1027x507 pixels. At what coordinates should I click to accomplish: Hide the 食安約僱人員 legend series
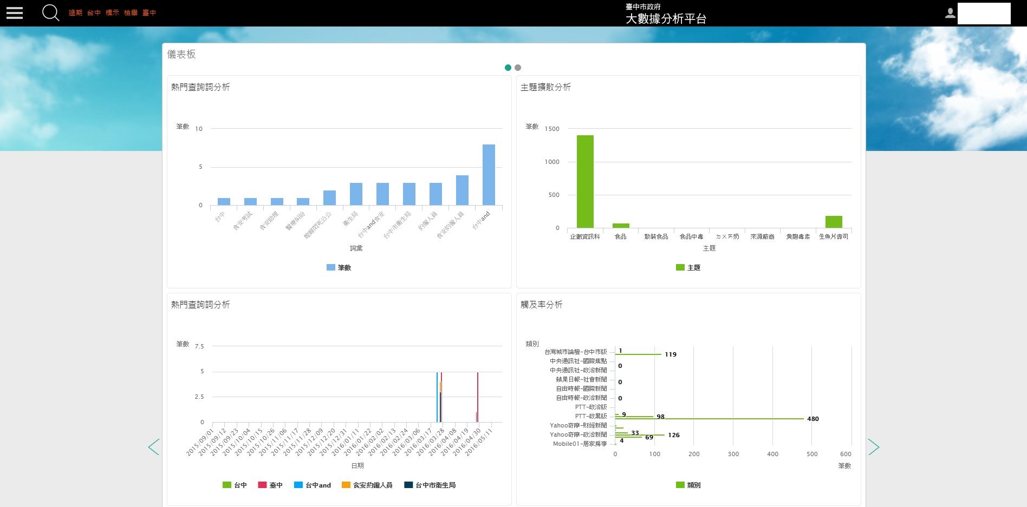click(x=367, y=485)
